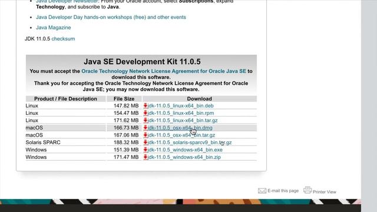This screenshot has width=377, height=212.
Task: Click download icon beside linux-x64_bin.rpm
Action: coord(145,113)
